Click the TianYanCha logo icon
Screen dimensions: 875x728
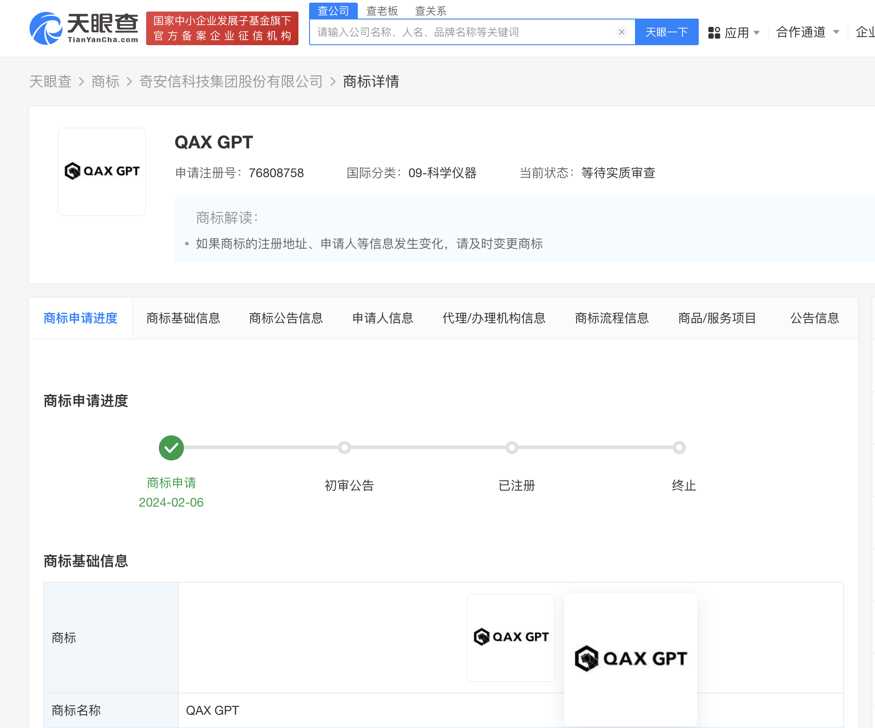[x=46, y=28]
